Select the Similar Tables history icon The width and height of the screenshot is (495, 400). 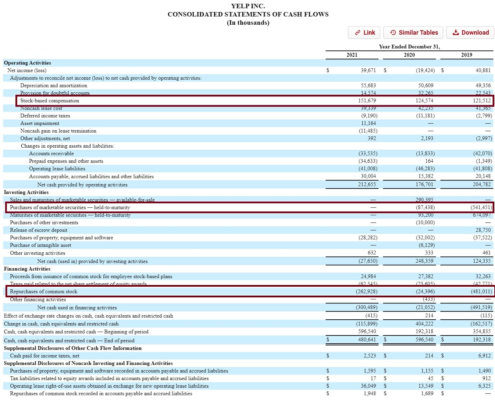coord(394,33)
